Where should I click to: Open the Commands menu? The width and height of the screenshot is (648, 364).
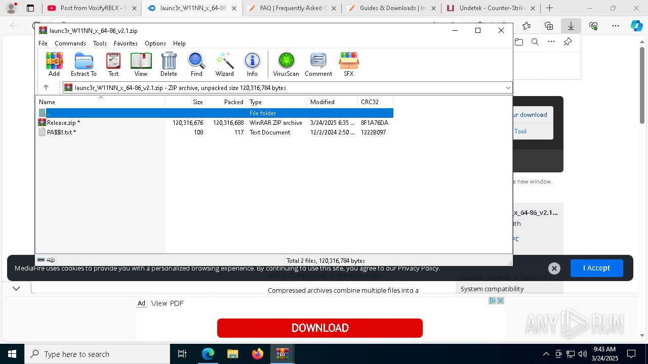click(x=70, y=43)
